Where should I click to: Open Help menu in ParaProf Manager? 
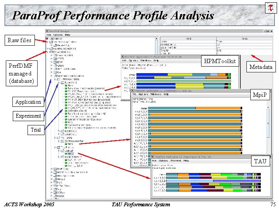(67, 35)
